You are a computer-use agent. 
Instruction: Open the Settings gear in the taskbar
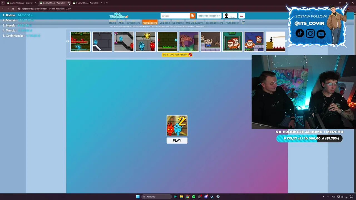218,197
